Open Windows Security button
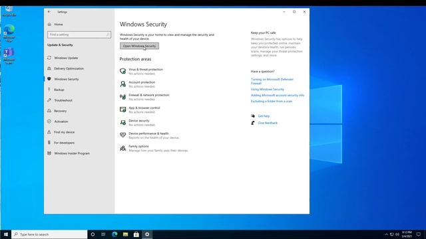Image resolution: width=426 pixels, height=239 pixels. [x=139, y=46]
